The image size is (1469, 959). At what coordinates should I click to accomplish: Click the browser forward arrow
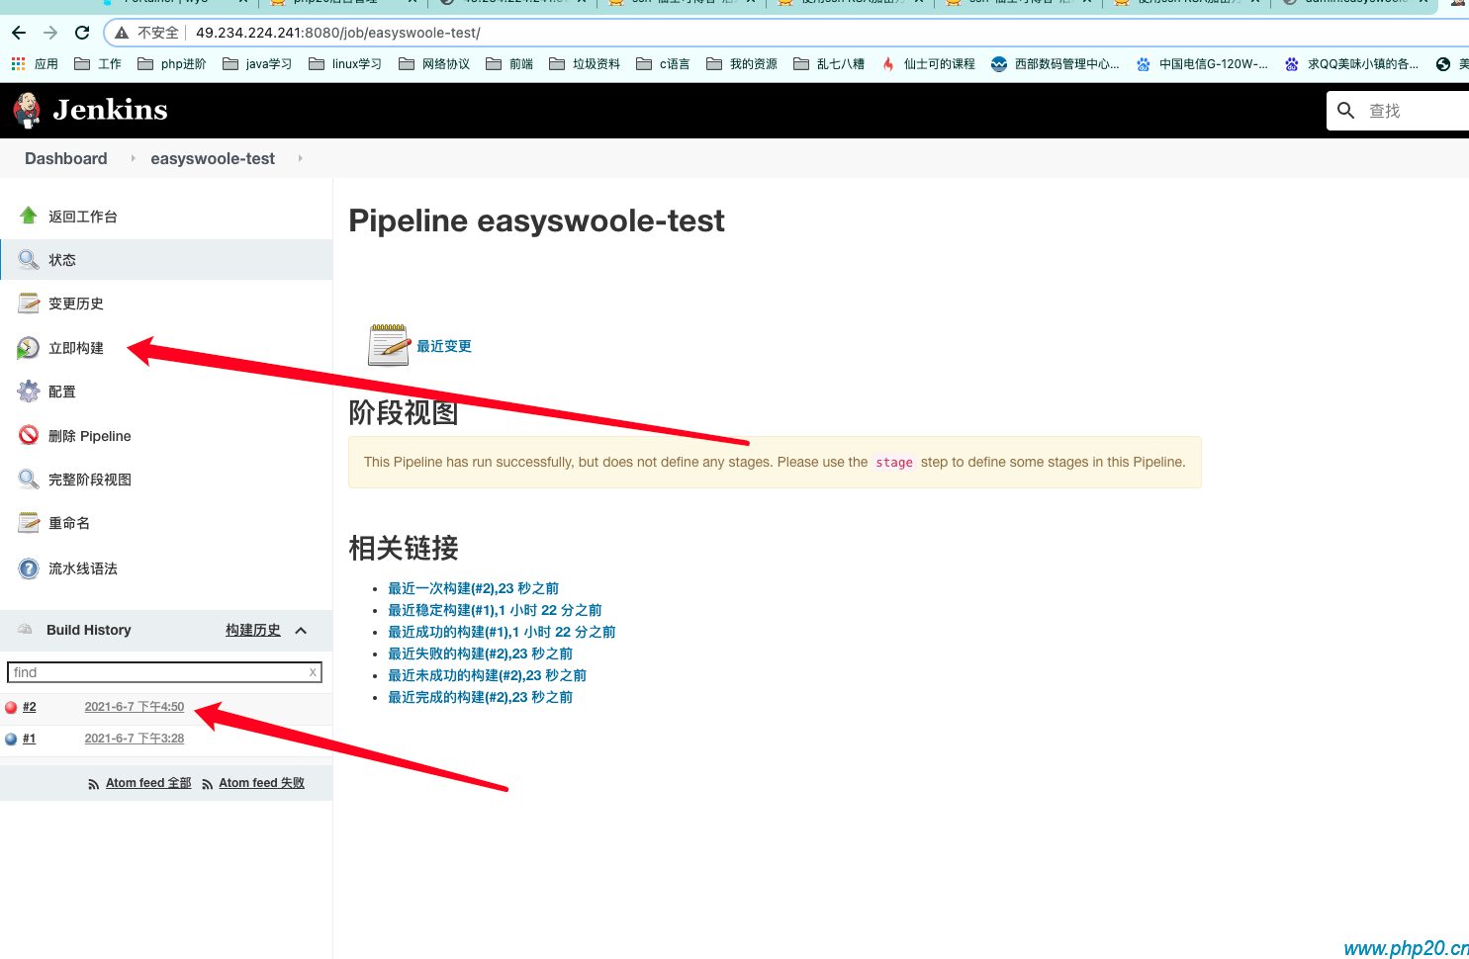[x=50, y=33]
